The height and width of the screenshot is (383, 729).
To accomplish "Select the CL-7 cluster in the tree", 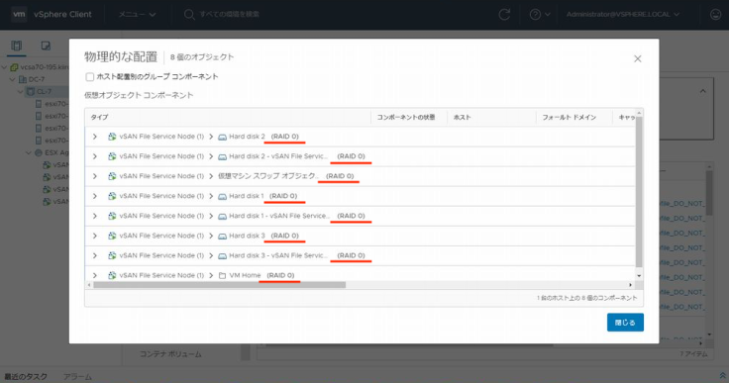I will (45, 92).
